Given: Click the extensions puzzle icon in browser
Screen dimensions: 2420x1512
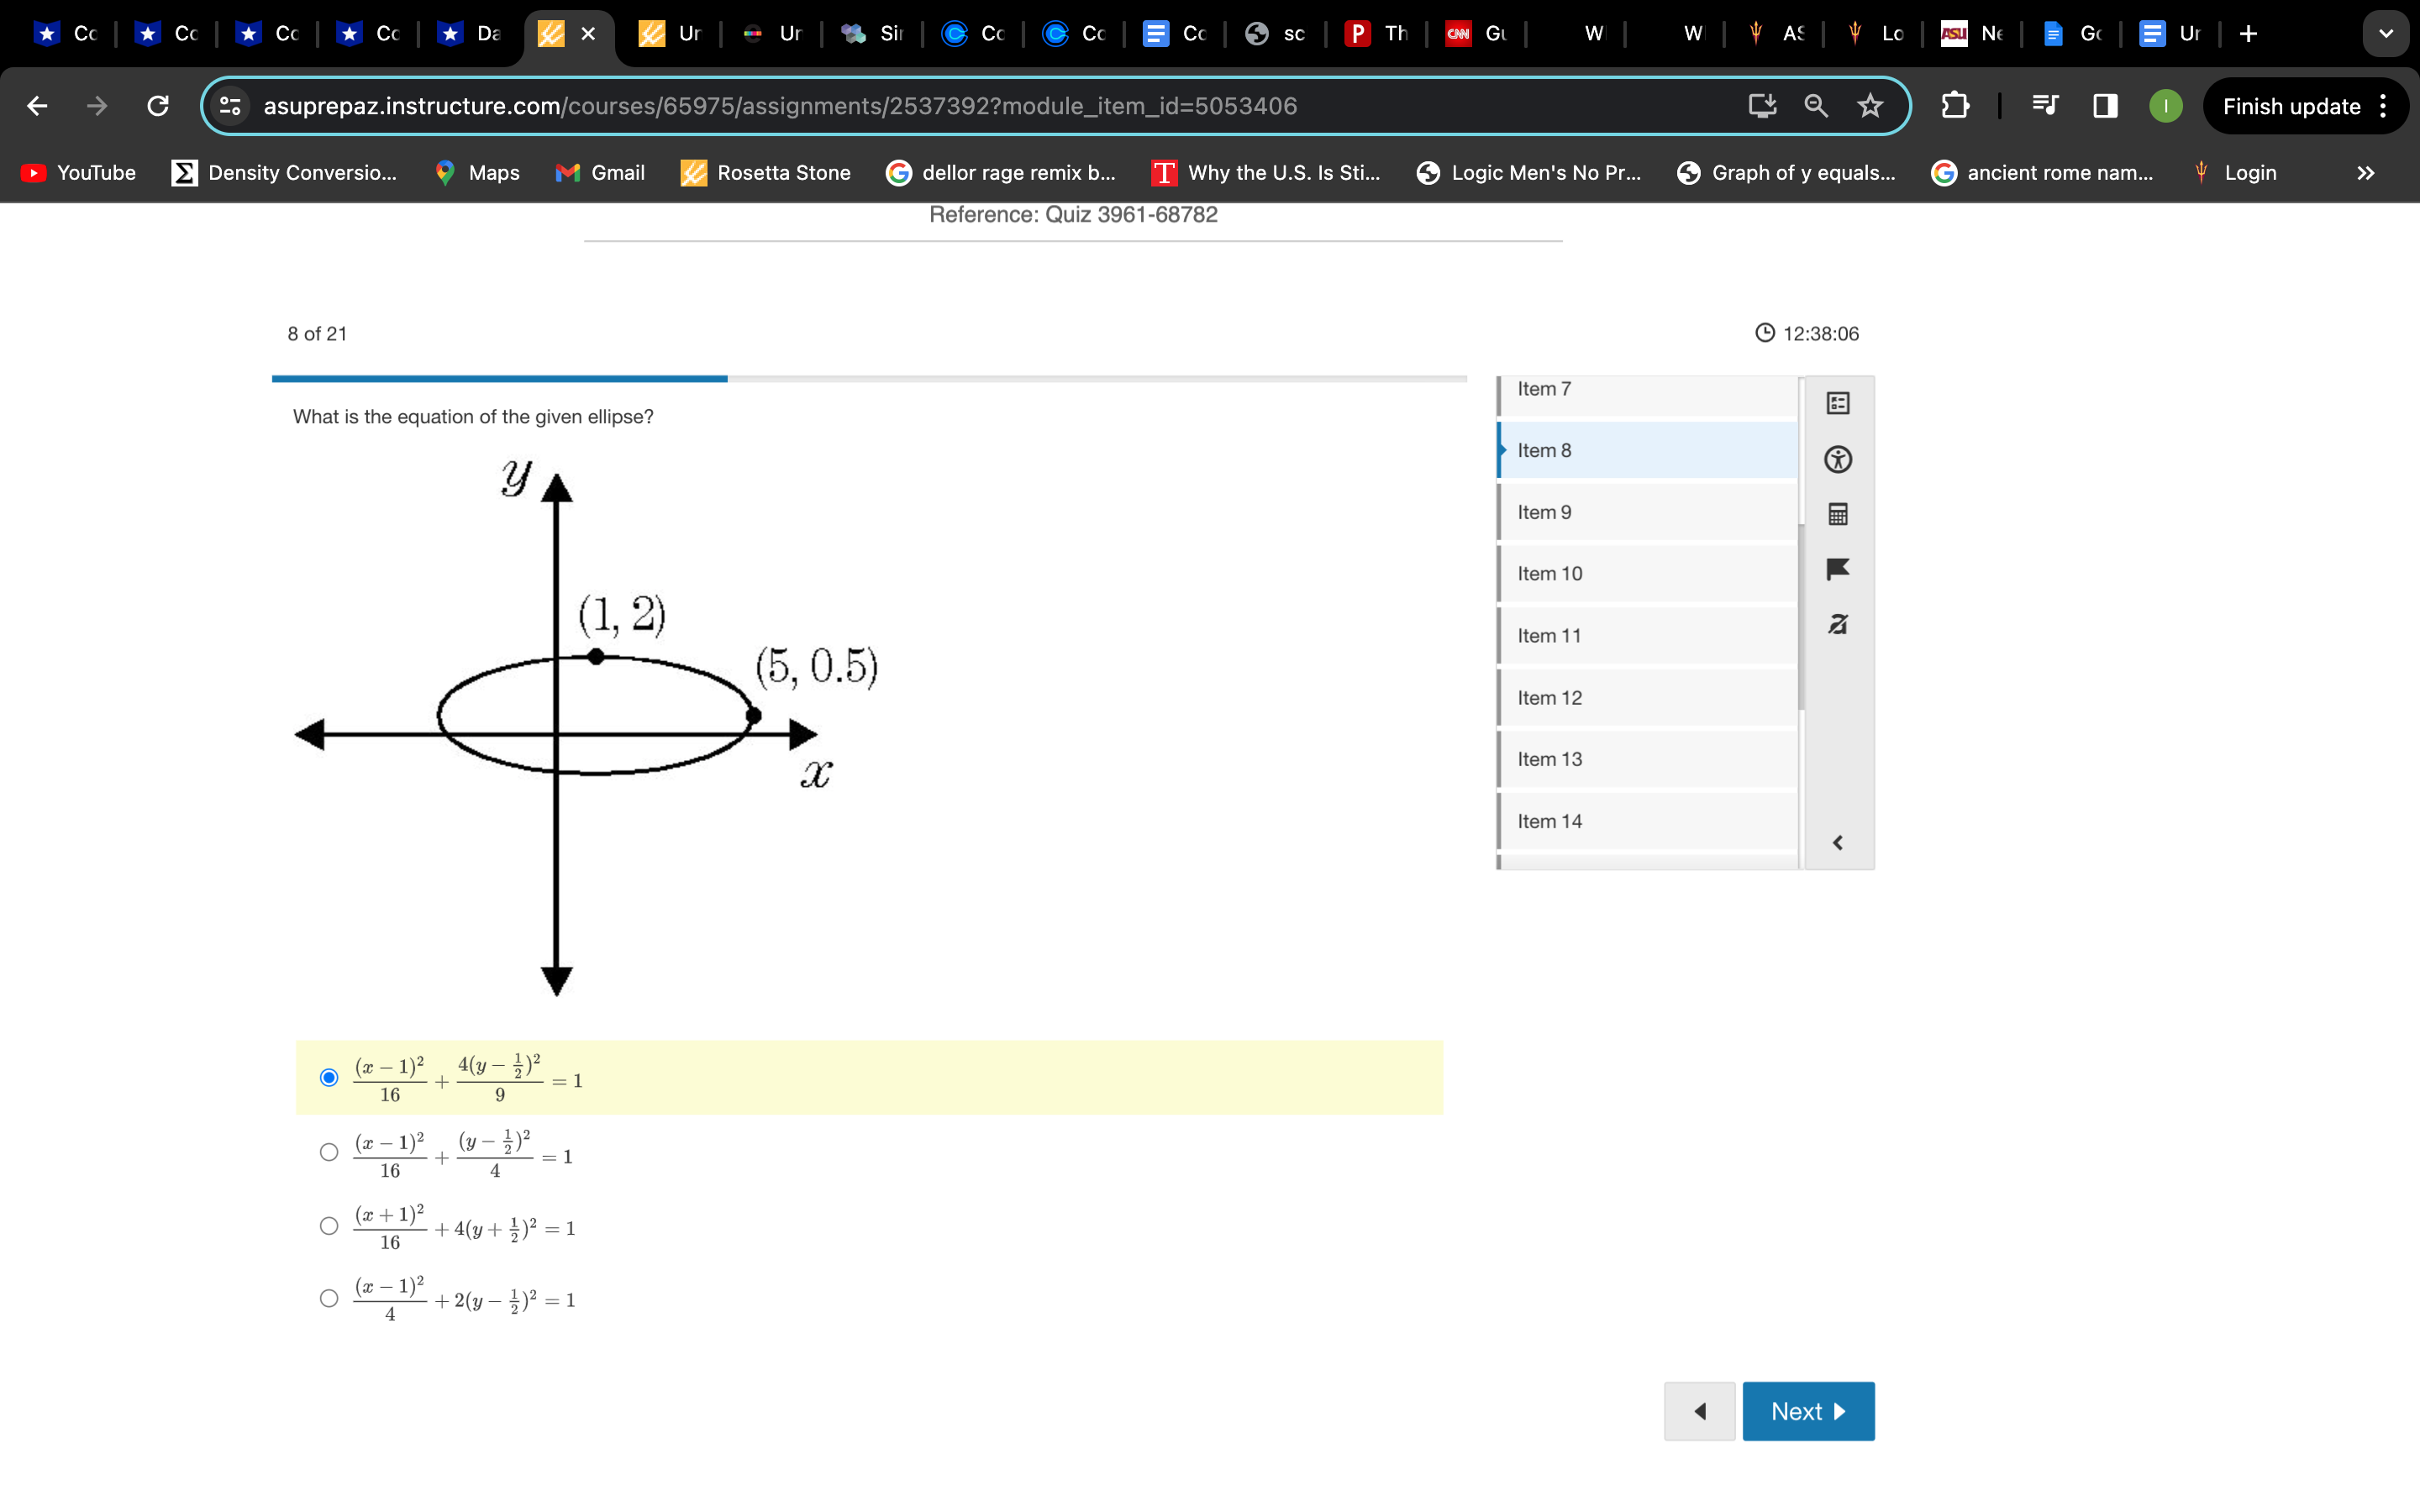Looking at the screenshot, I should (1954, 106).
